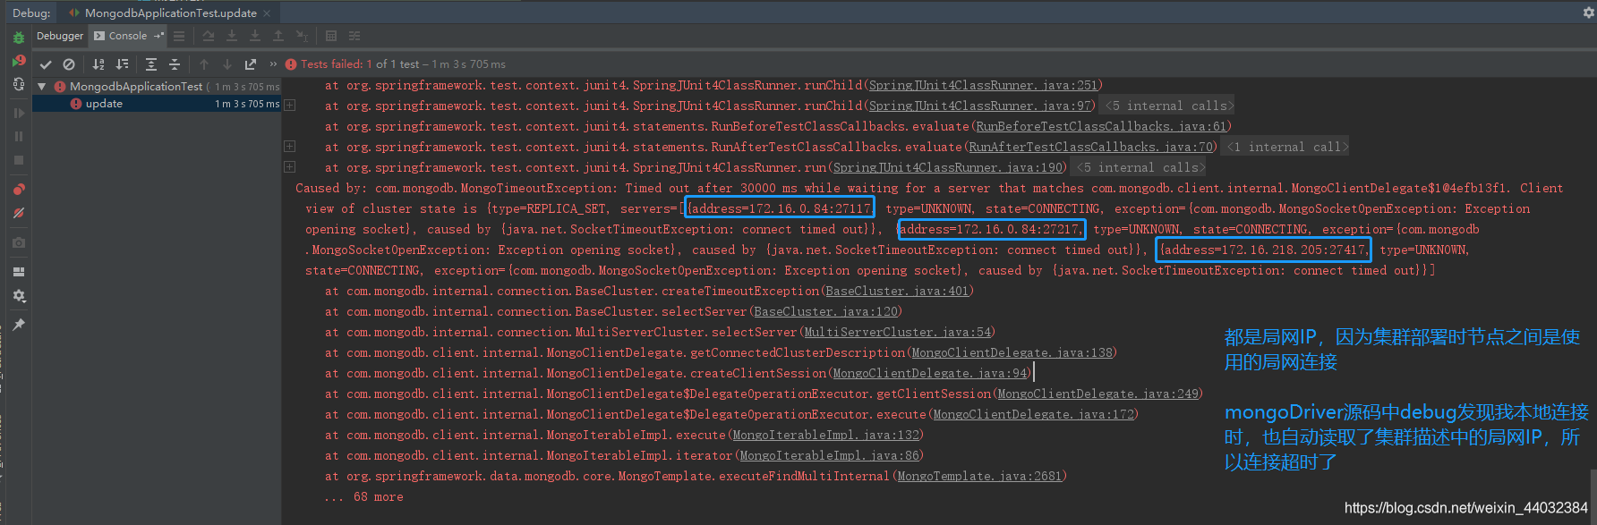Expand folded lines beside SpringJUnit4ClassRunner.java:97
Image resolution: width=1597 pixels, height=525 pixels.
tap(289, 106)
